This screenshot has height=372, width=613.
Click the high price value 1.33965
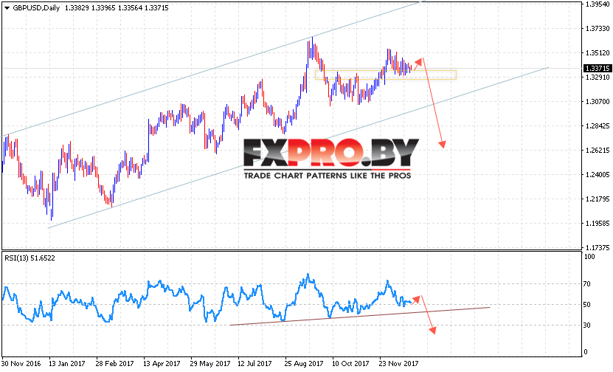pos(103,8)
